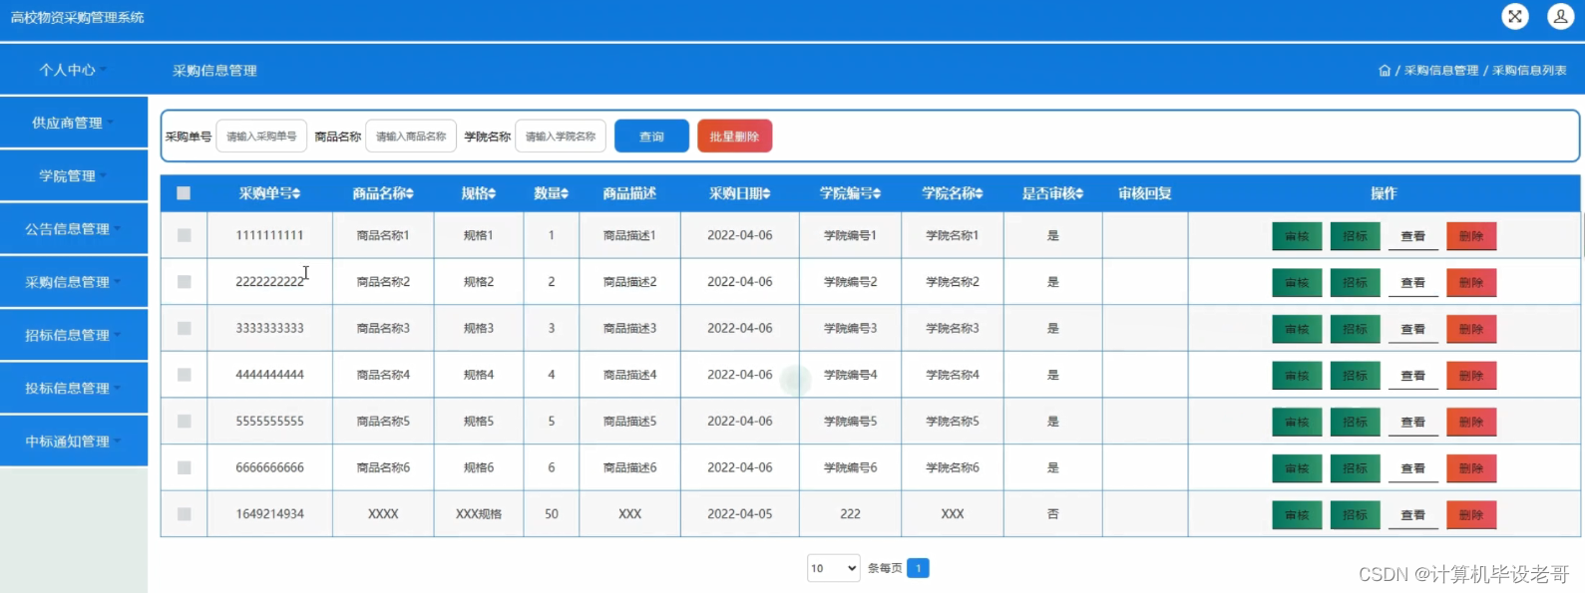Select row 1111111111 checkbox
The width and height of the screenshot is (1585, 593).
click(x=184, y=235)
